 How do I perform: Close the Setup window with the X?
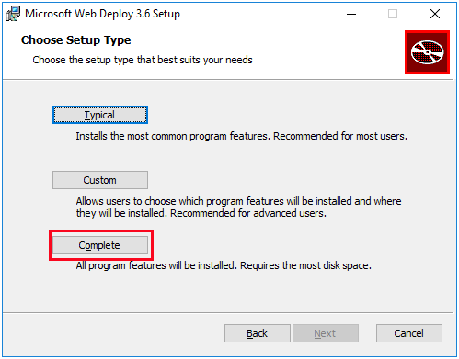click(x=435, y=14)
